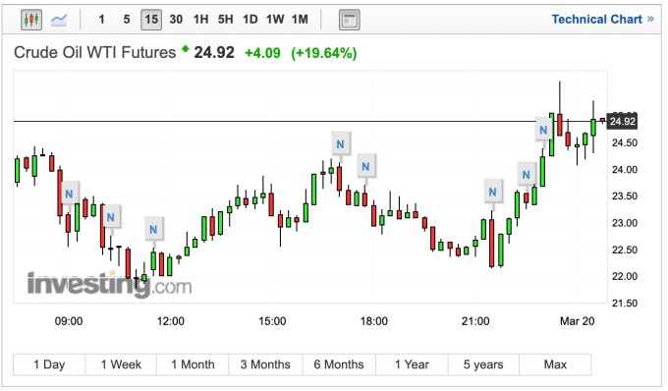Open the highest N news marker before 18:00
Image resolution: width=668 pixels, height=391 pixels.
click(x=340, y=144)
